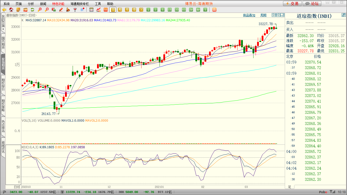The height and width of the screenshot is (195, 347).
Task: Open the 页面 menu
Action: [x=19, y=4]
